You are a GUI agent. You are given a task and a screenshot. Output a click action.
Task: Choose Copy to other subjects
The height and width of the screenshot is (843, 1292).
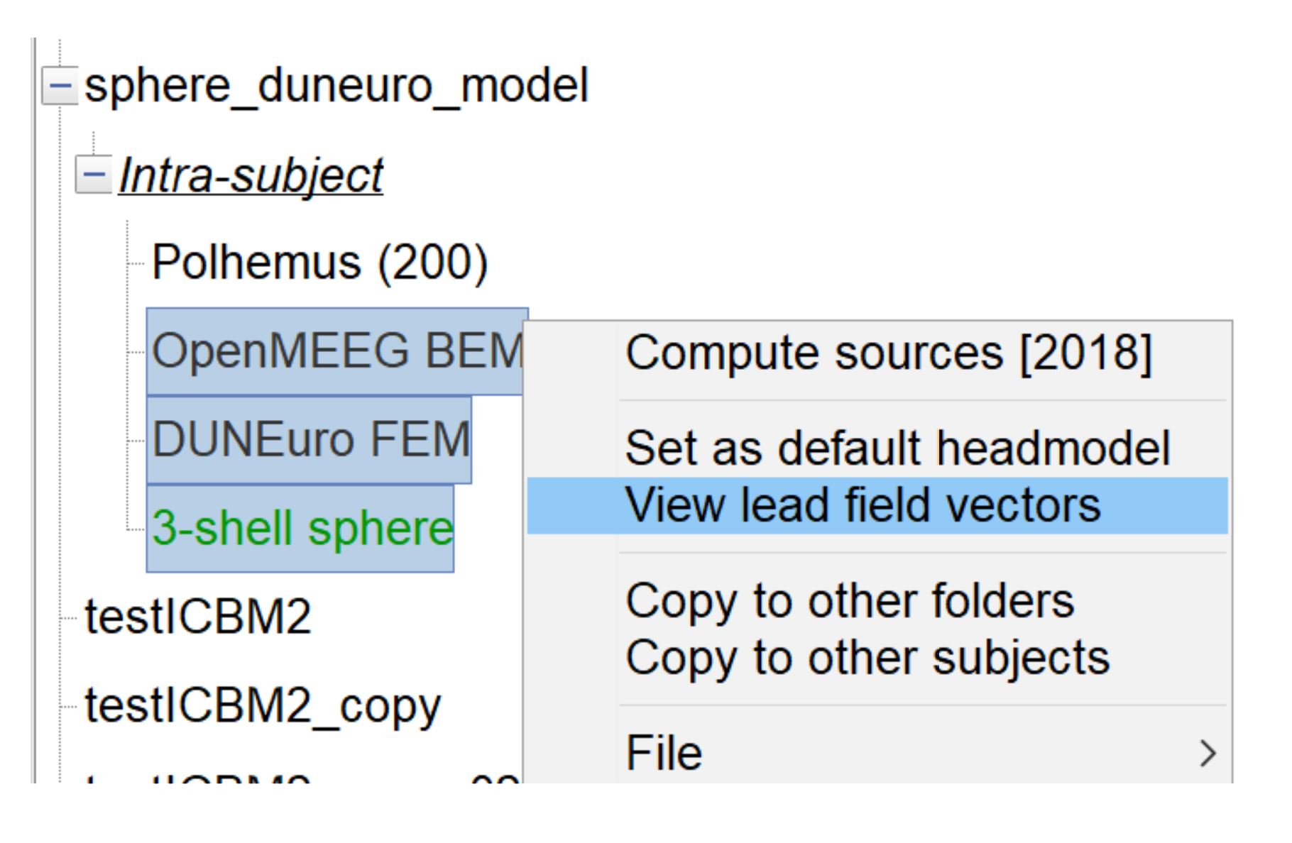click(867, 658)
